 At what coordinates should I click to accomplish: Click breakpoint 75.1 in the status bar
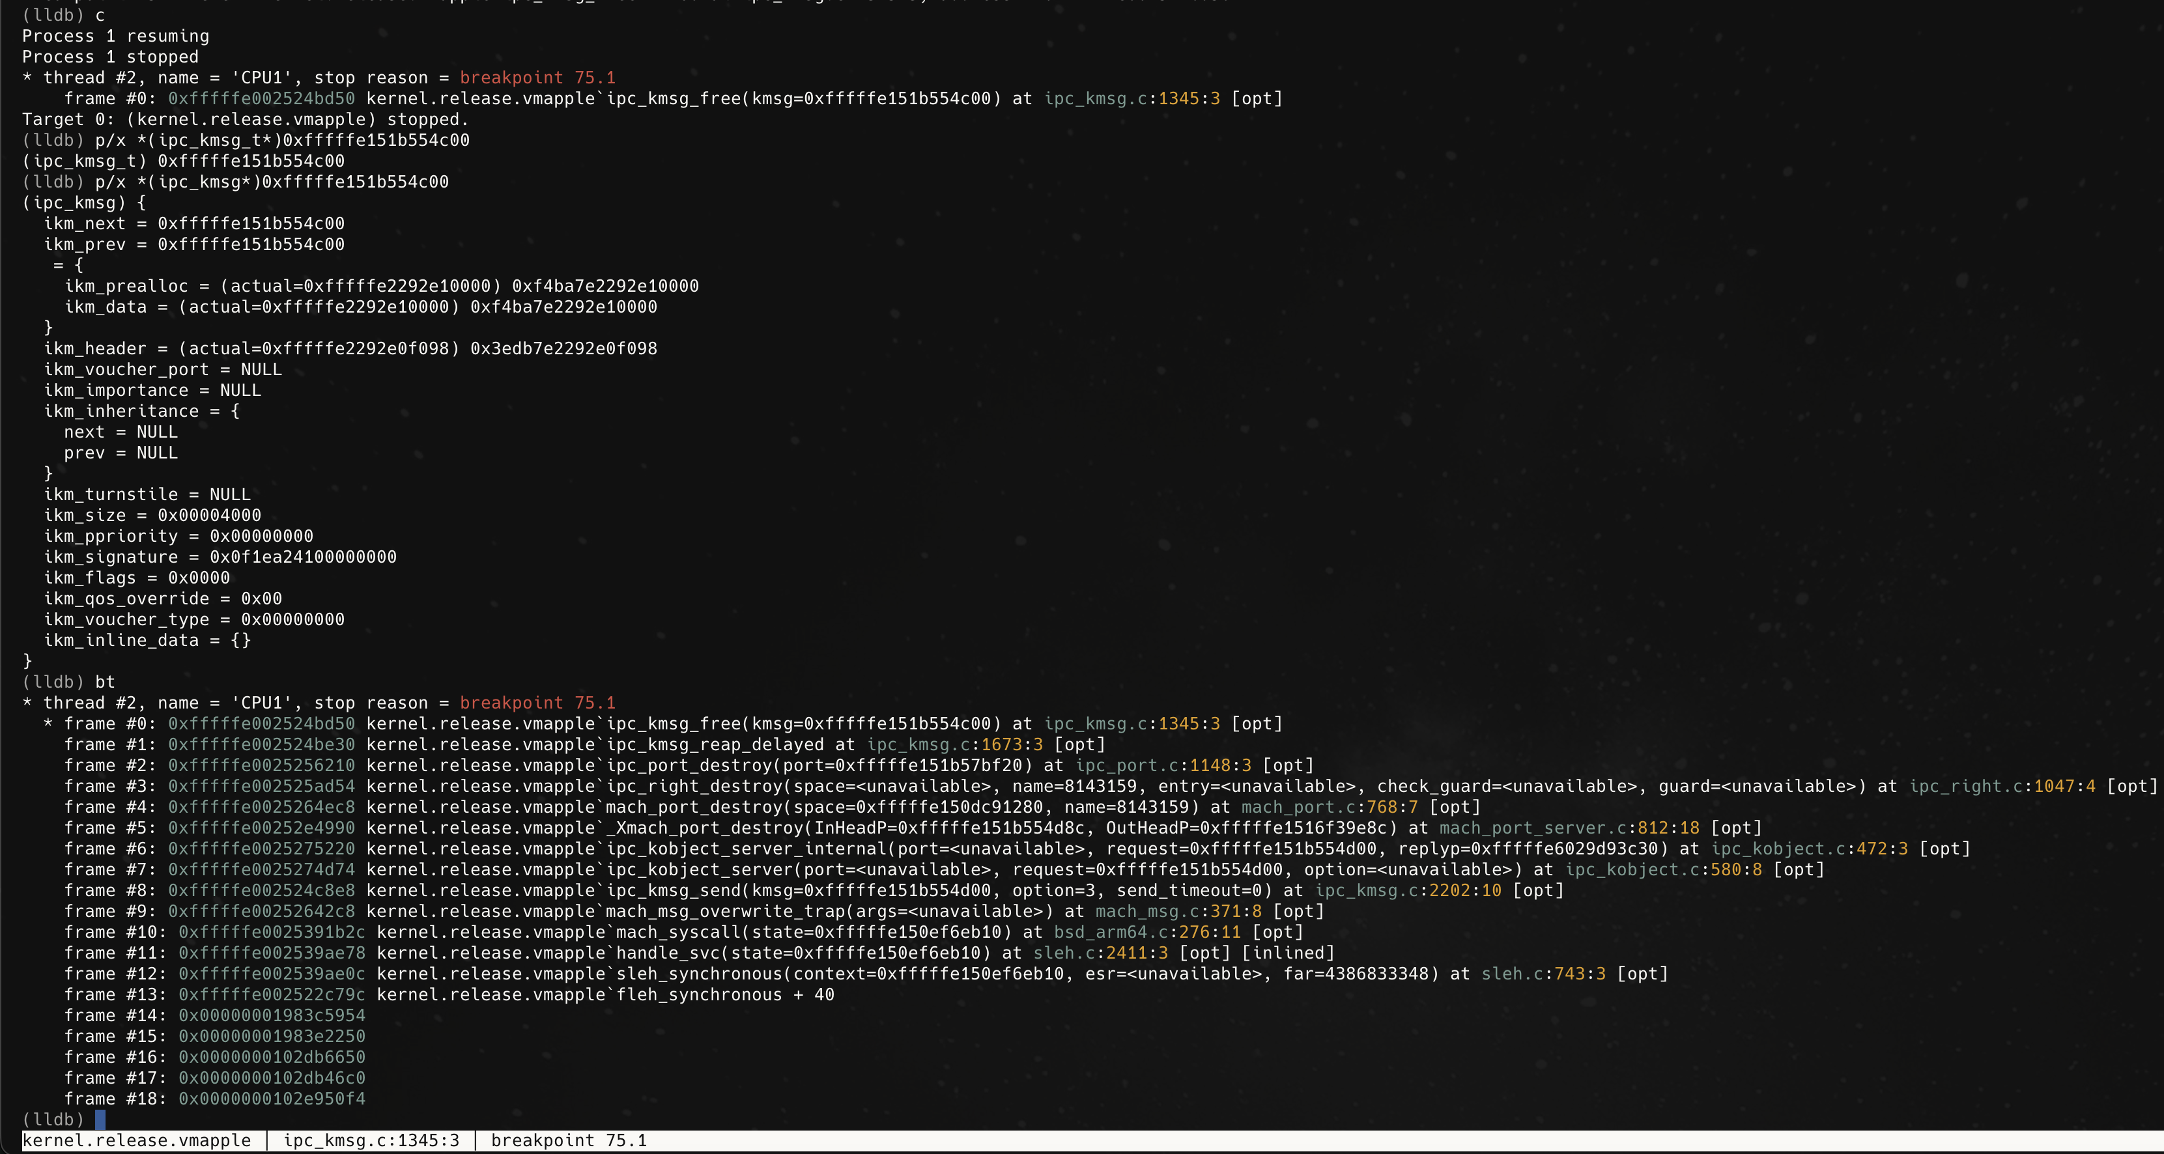569,1140
